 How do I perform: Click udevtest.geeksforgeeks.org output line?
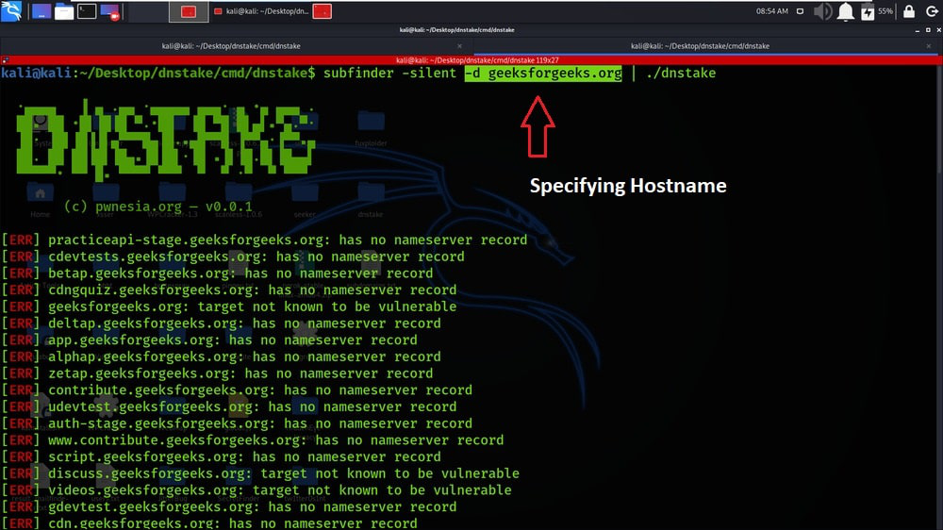coord(229,407)
